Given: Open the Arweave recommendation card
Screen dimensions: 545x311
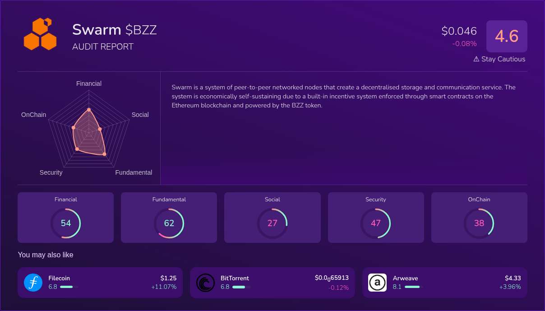Looking at the screenshot, I should [445, 283].
